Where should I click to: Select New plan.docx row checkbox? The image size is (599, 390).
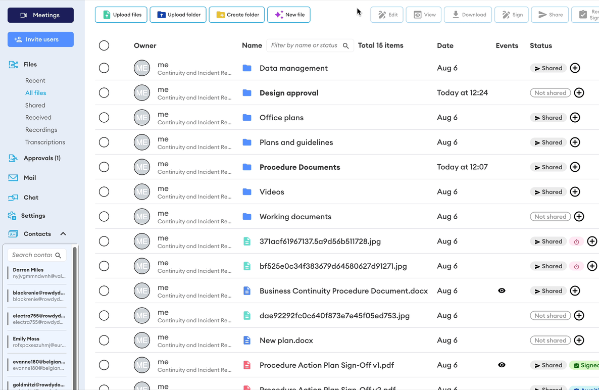pyautogui.click(x=104, y=340)
